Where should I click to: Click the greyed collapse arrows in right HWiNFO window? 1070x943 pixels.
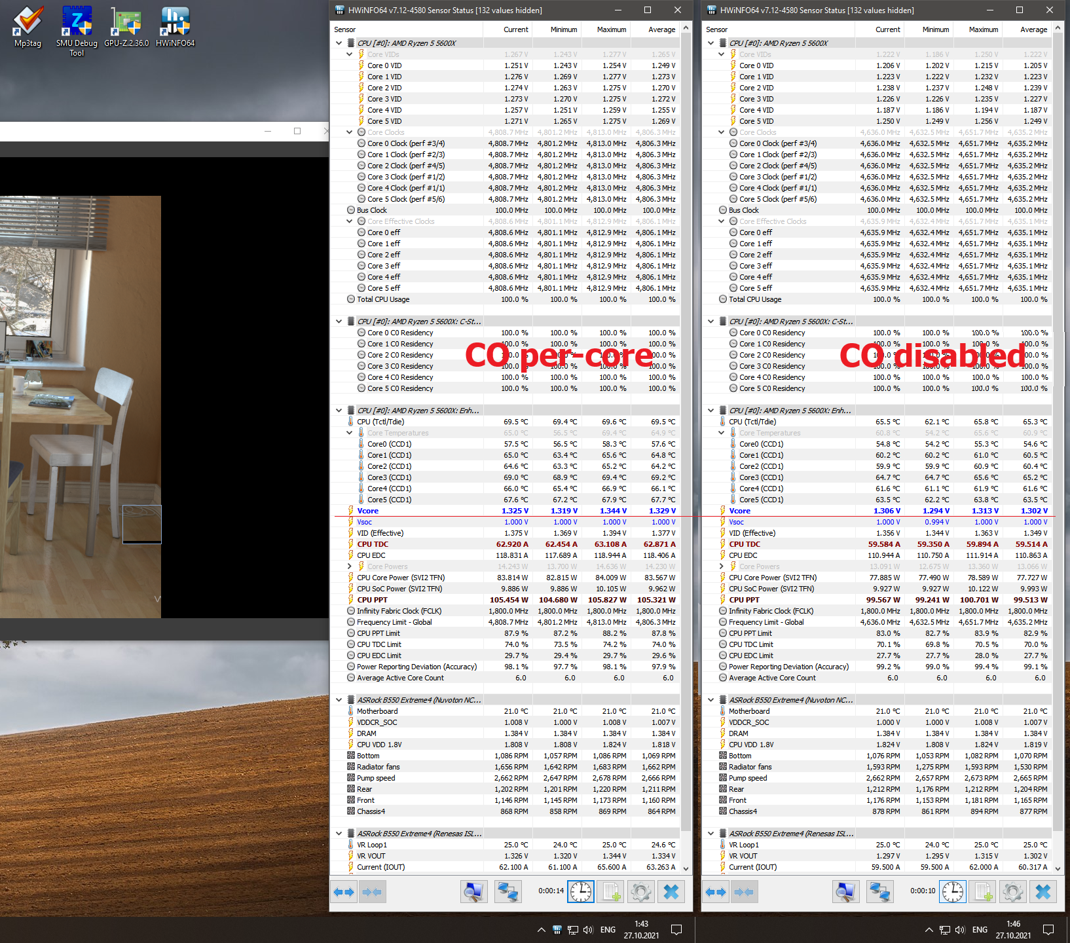pyautogui.click(x=744, y=891)
